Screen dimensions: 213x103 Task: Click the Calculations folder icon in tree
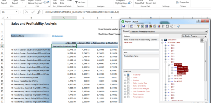click(165, 40)
